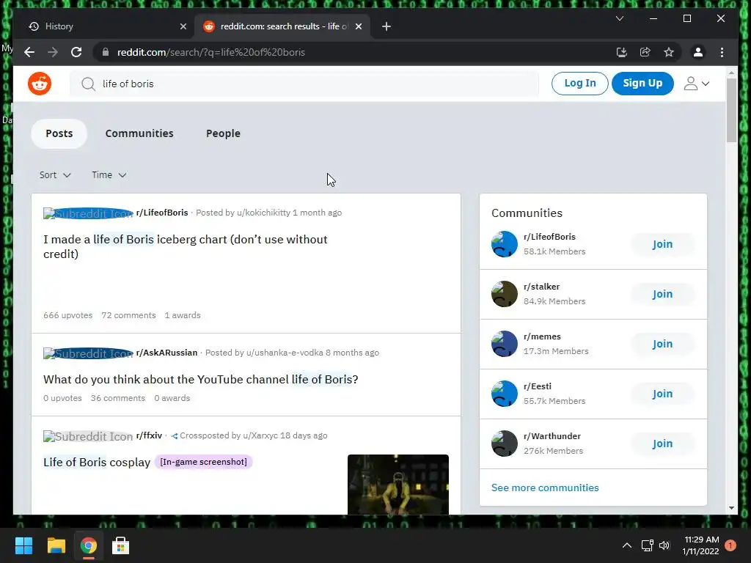Open r/ffxiv subreddit link
Viewport: 751px width, 563px height.
click(149, 435)
